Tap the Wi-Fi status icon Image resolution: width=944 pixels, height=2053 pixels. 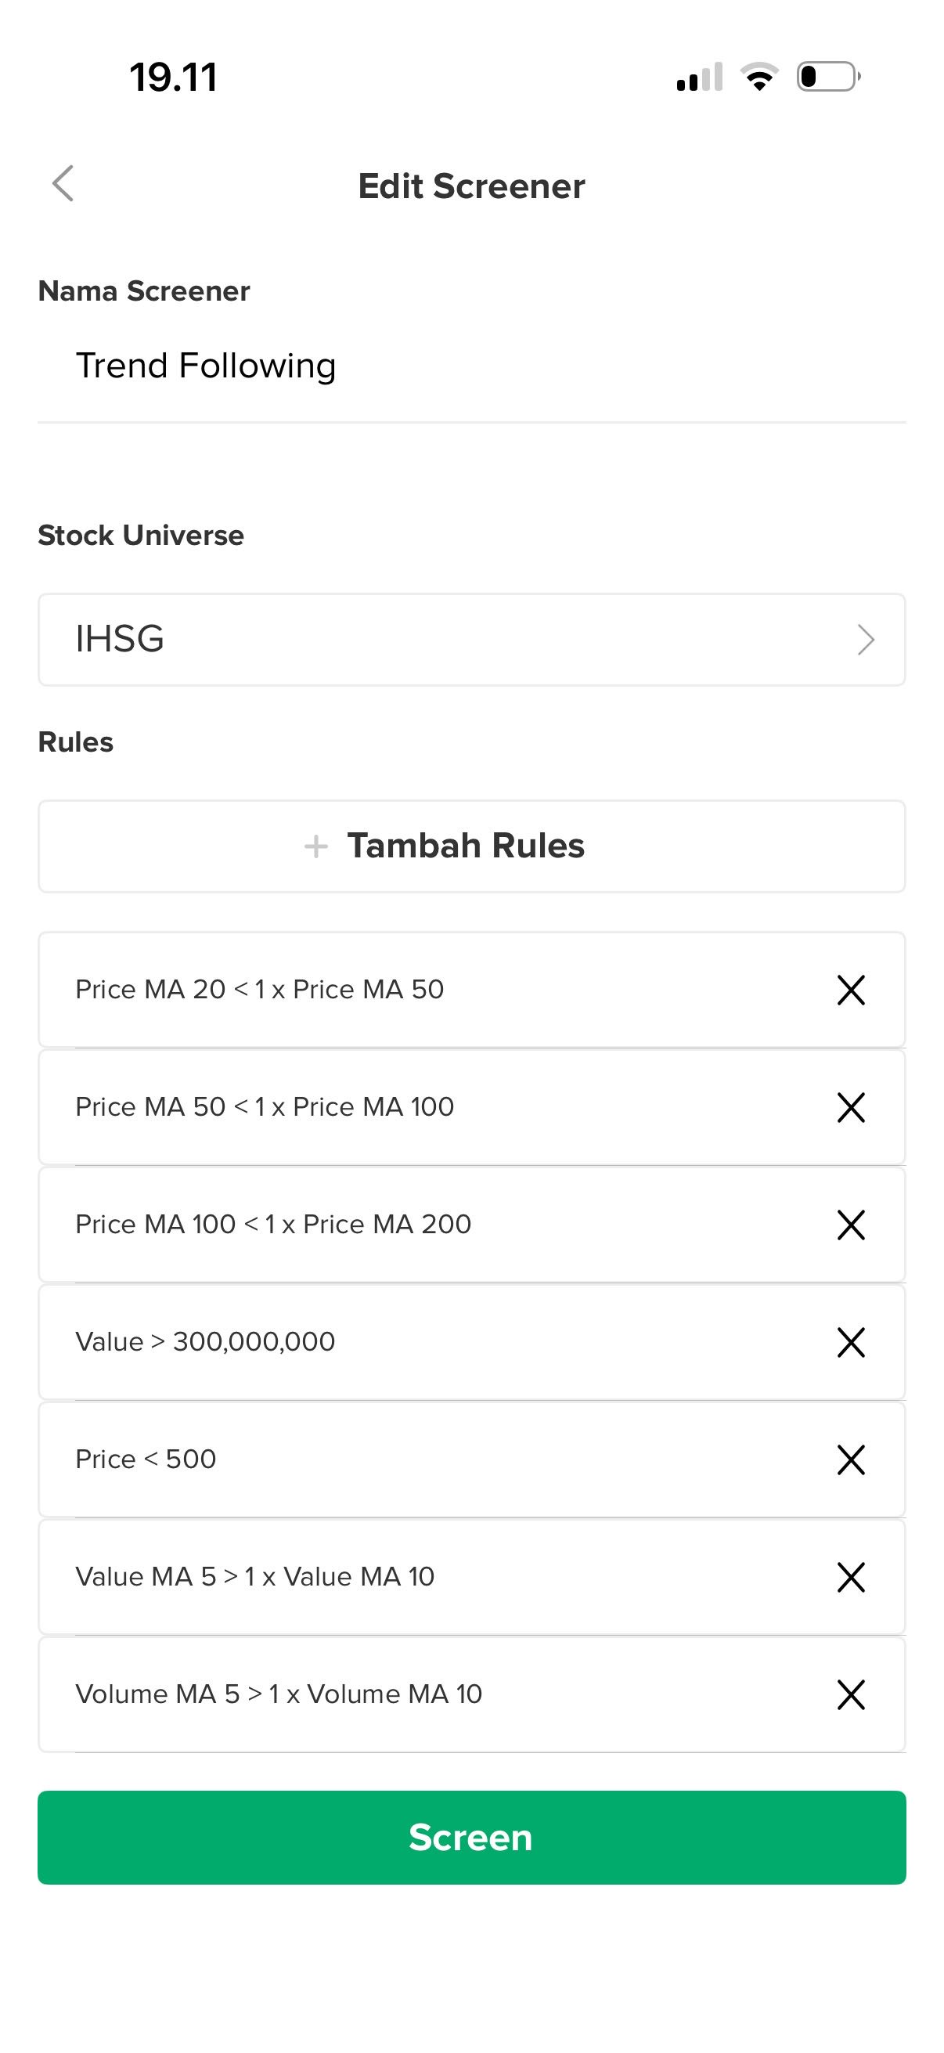759,78
